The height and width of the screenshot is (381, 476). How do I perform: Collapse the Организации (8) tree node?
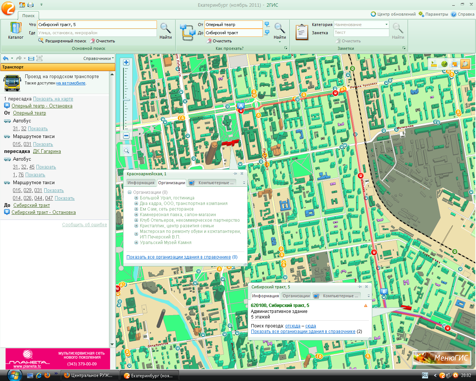pyautogui.click(x=130, y=192)
